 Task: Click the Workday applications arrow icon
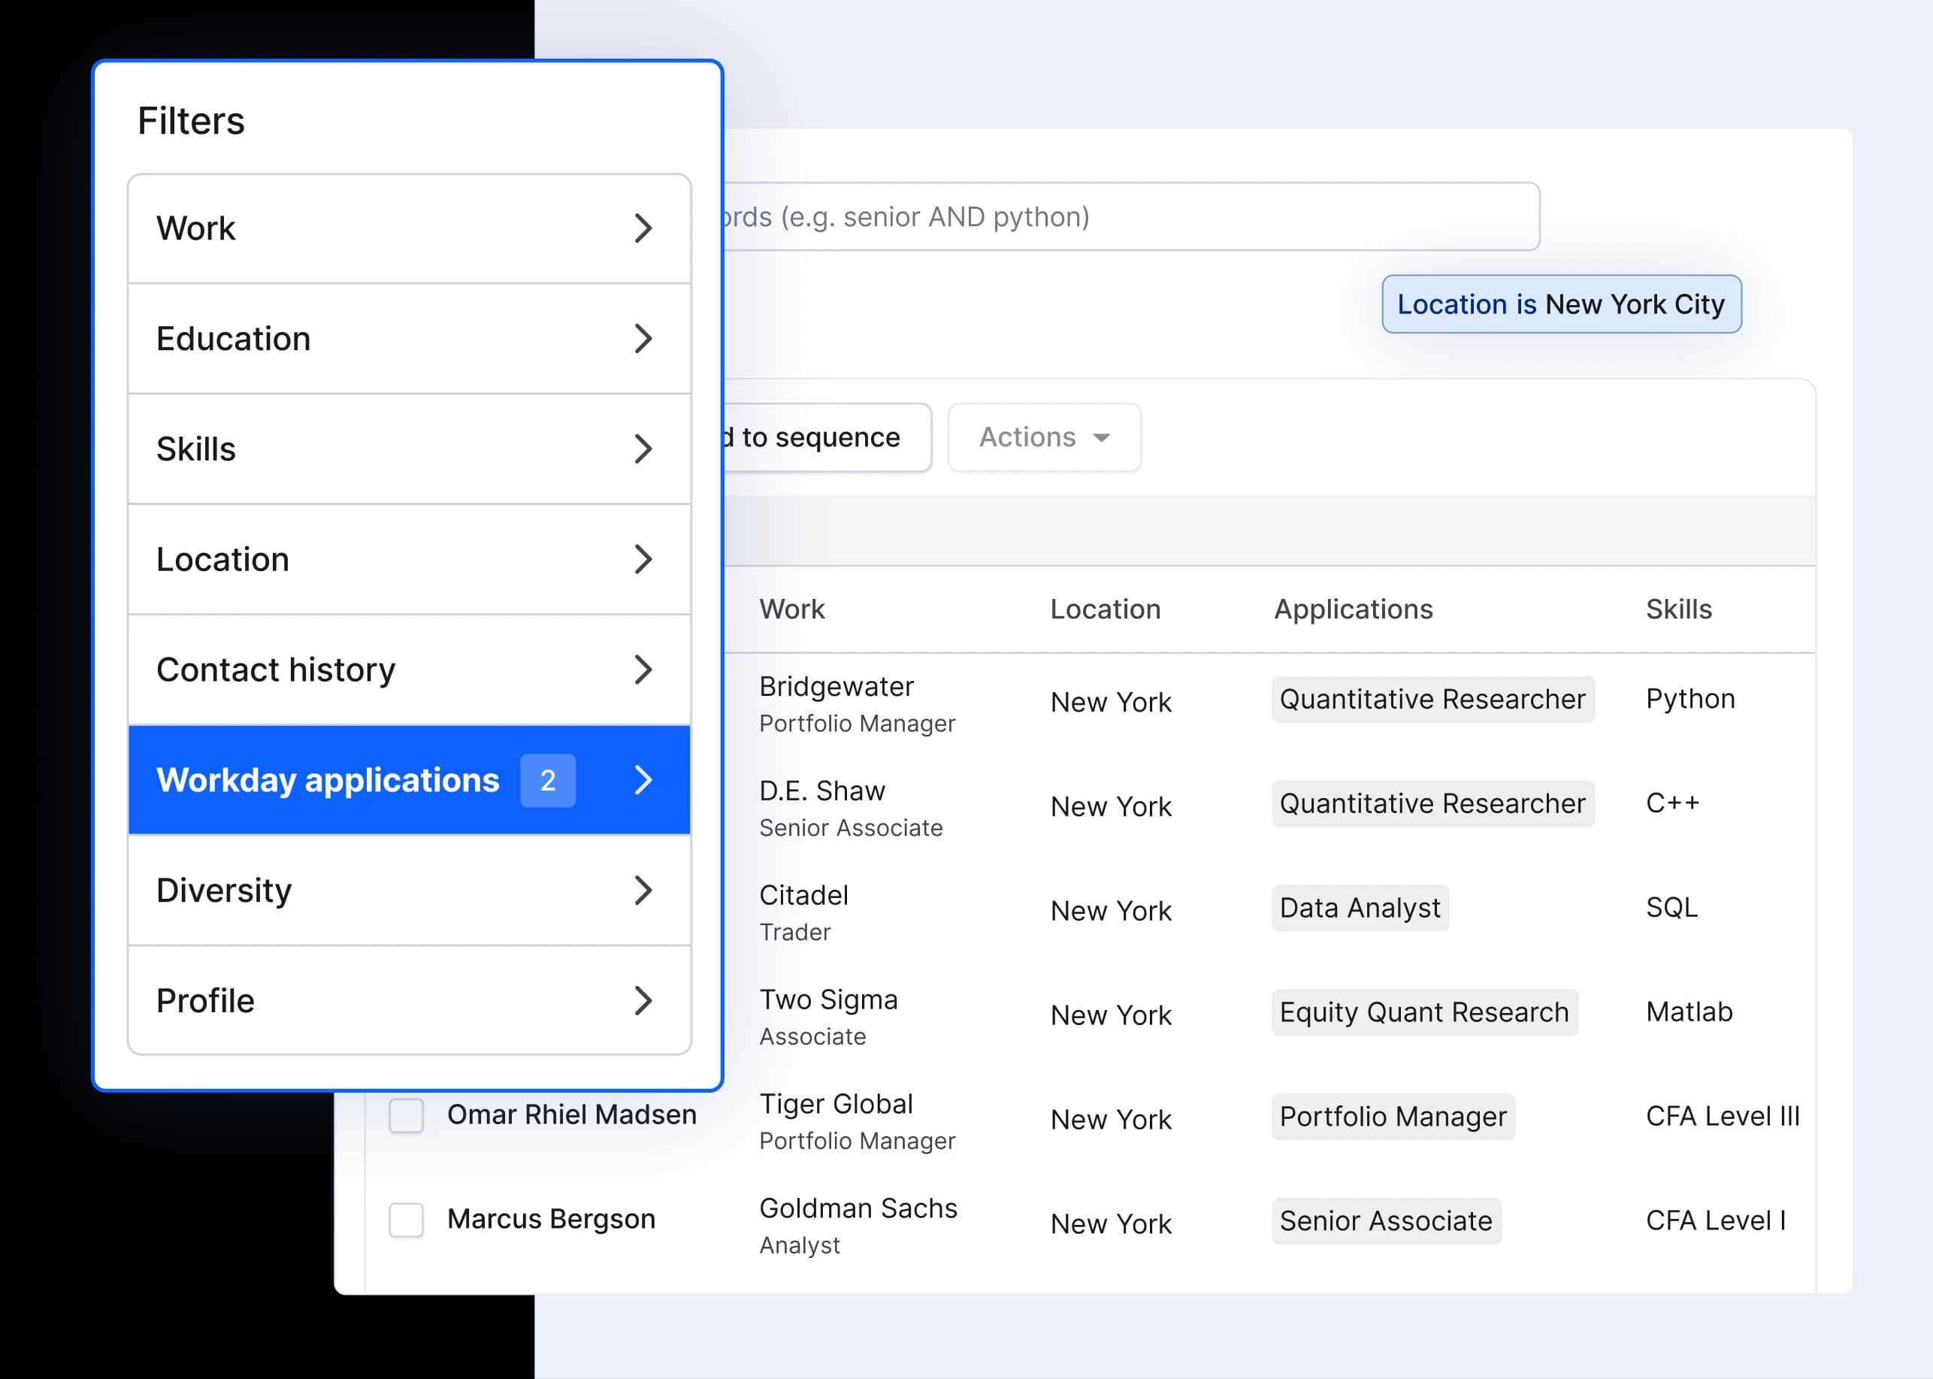(x=643, y=780)
